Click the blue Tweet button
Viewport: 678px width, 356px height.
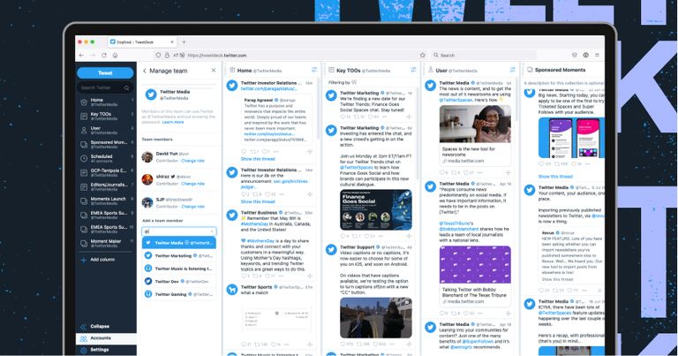point(105,72)
